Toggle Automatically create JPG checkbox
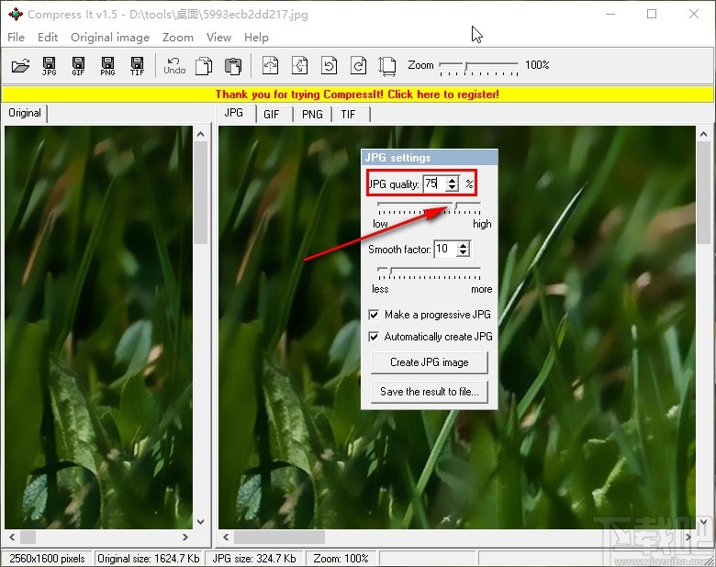 374,337
